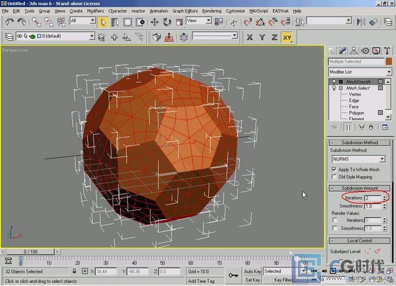
Task: Open Select by Name list icon
Action: pyautogui.click(x=115, y=22)
